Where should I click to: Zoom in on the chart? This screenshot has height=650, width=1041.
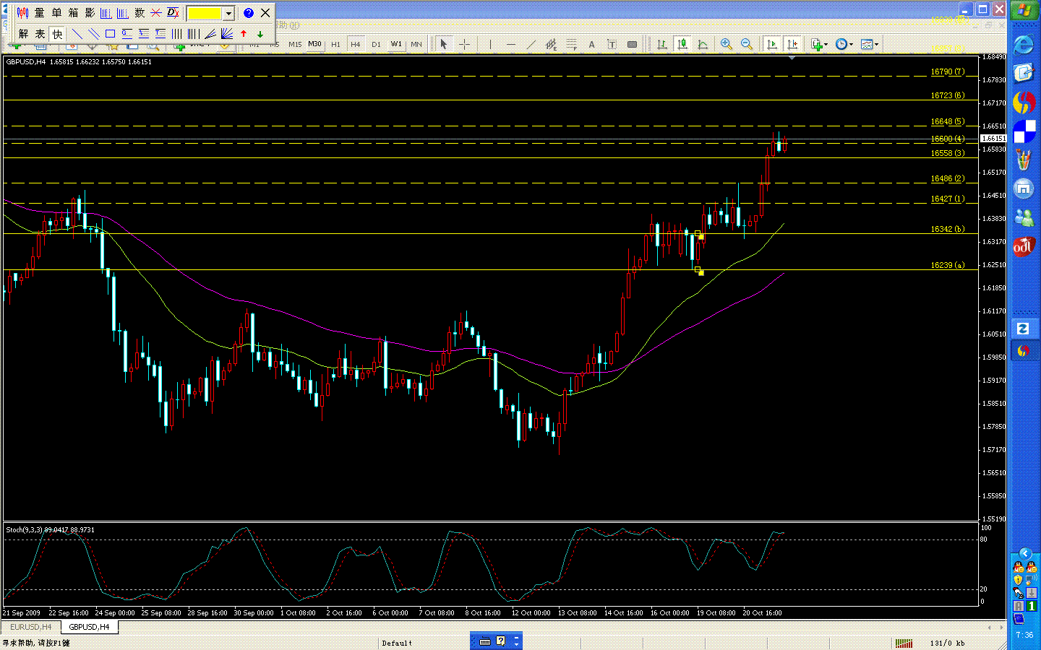pyautogui.click(x=727, y=44)
